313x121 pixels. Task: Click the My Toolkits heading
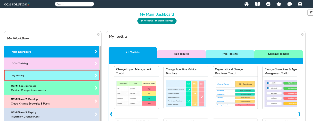click(118, 37)
